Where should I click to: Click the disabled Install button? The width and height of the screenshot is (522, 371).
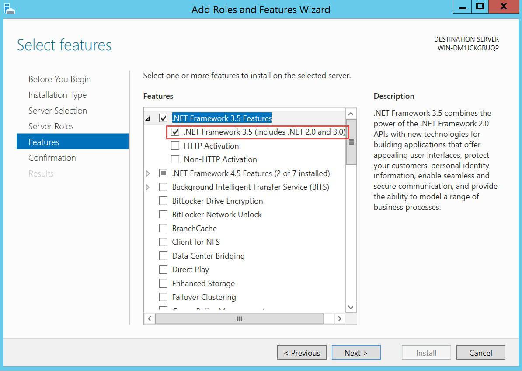pos(426,353)
